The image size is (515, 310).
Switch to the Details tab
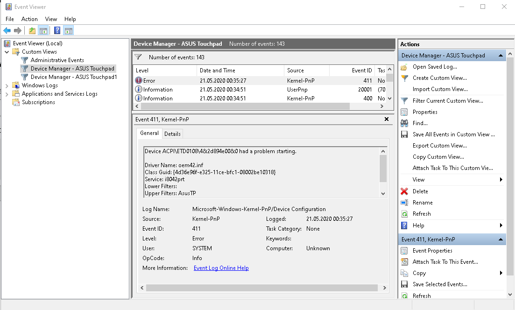pos(172,134)
